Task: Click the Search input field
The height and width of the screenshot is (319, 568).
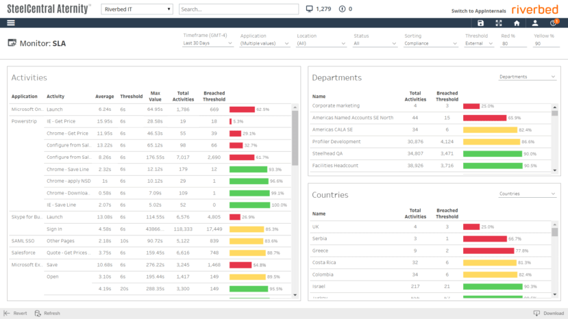Action: (x=238, y=9)
